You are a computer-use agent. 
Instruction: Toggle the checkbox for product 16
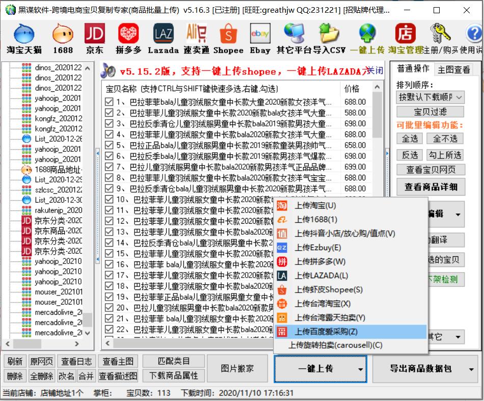tap(109, 264)
